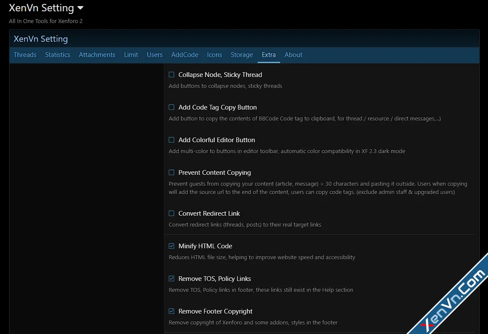Turn on Convert Redirect Link checkbox
Viewport: 488px width, 334px height.
click(x=172, y=214)
